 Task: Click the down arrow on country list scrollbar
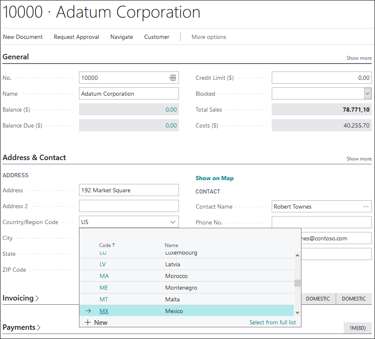pyautogui.click(x=297, y=311)
